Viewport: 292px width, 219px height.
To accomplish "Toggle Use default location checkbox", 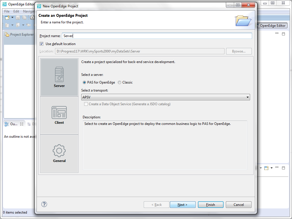I will 42,44.
